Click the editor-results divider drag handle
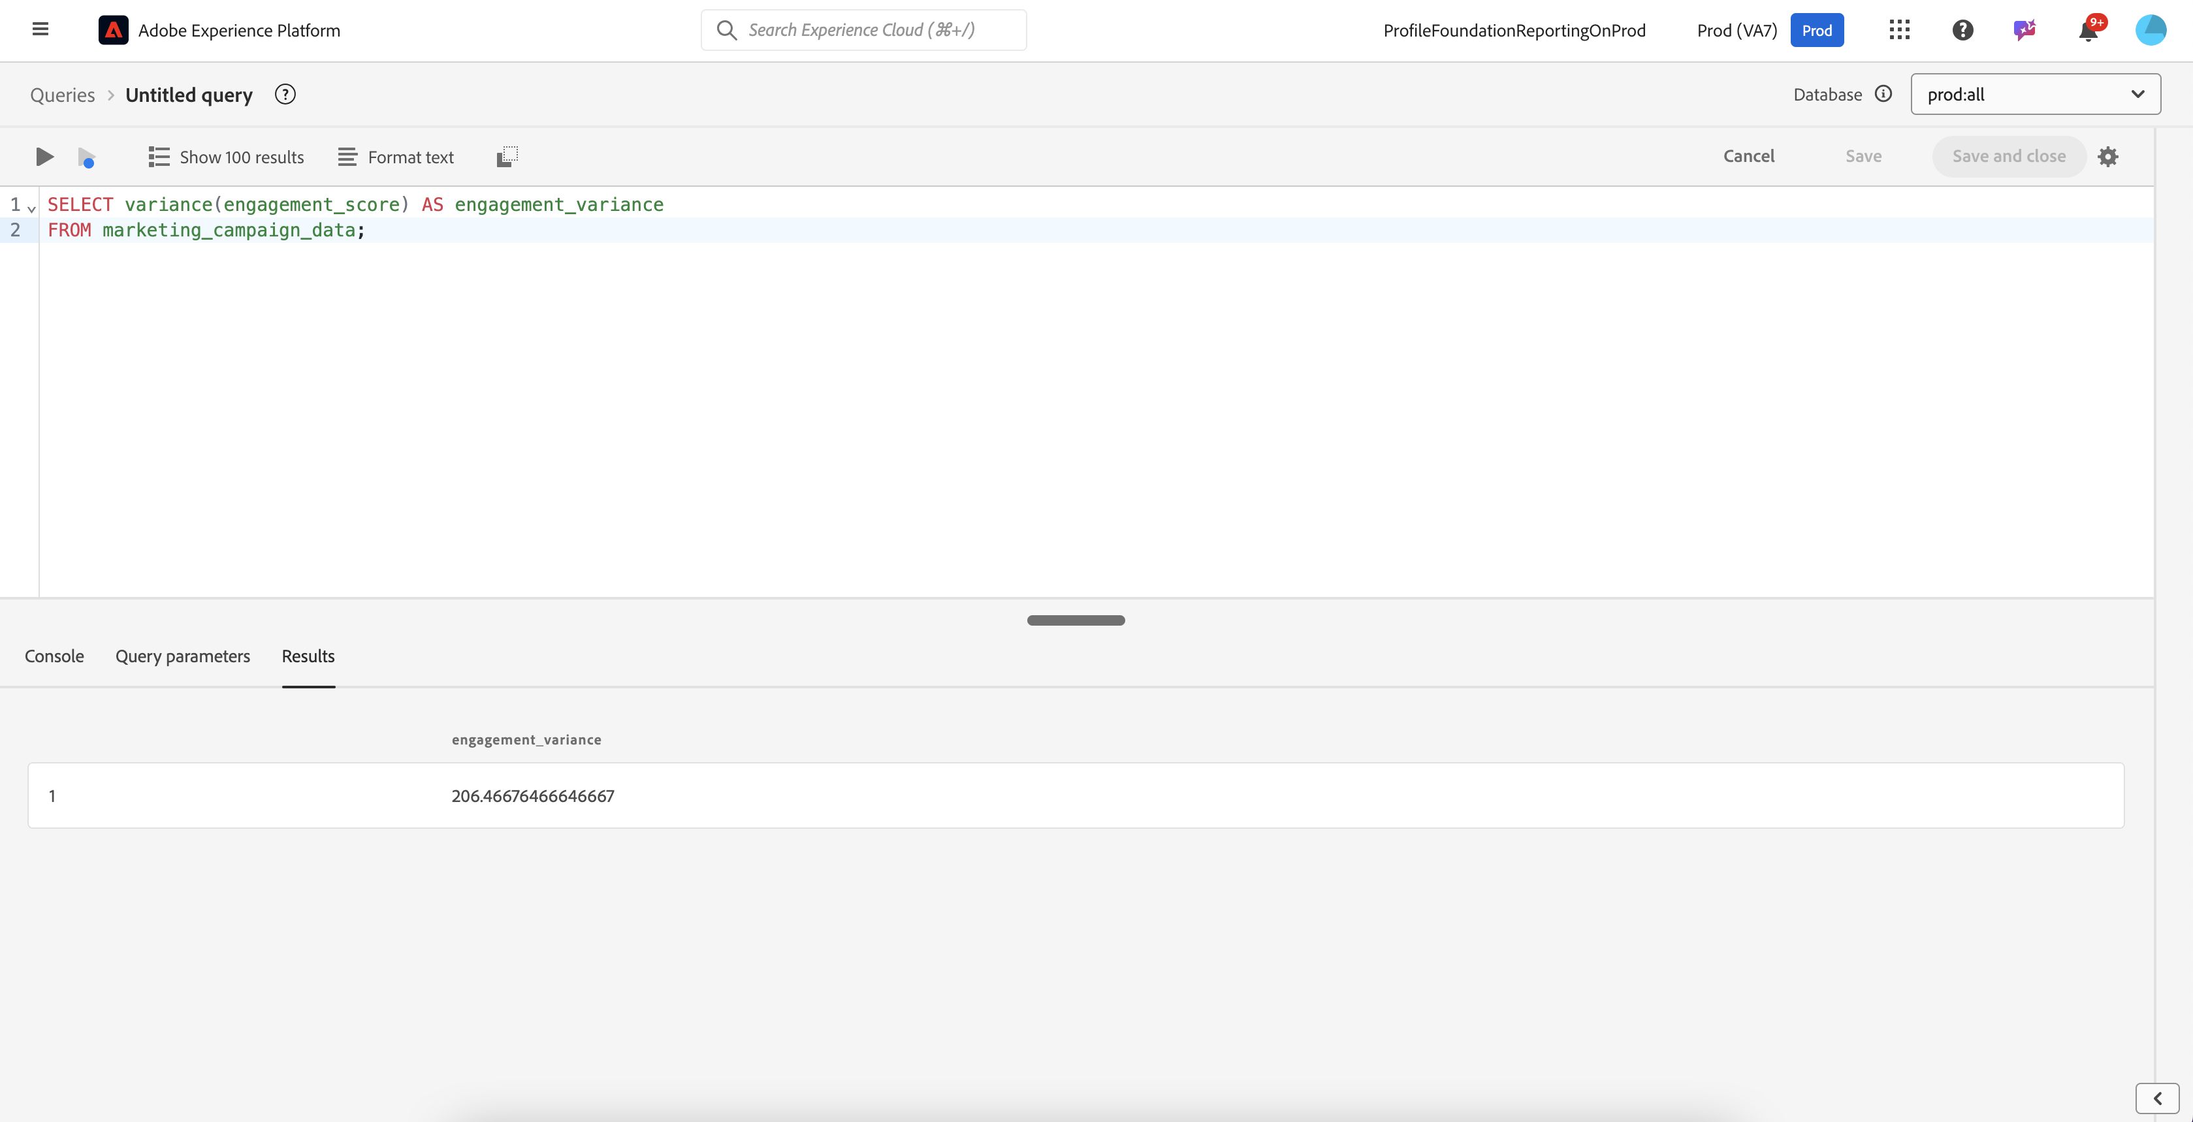This screenshot has width=2193, height=1122. coord(1076,620)
